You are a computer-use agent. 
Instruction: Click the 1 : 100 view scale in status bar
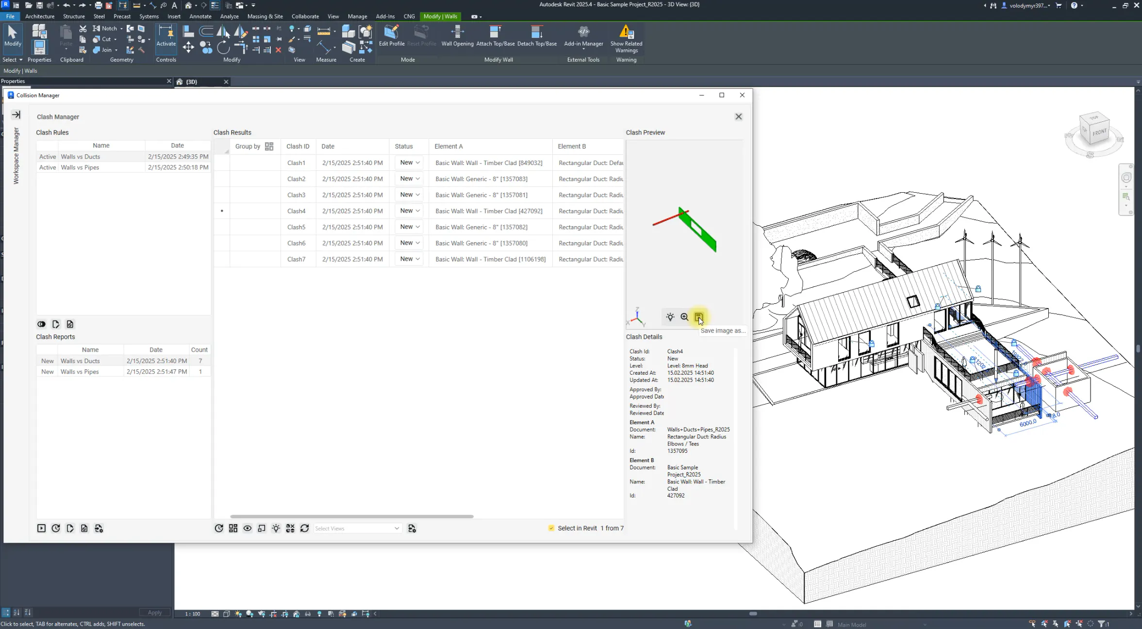(x=193, y=614)
